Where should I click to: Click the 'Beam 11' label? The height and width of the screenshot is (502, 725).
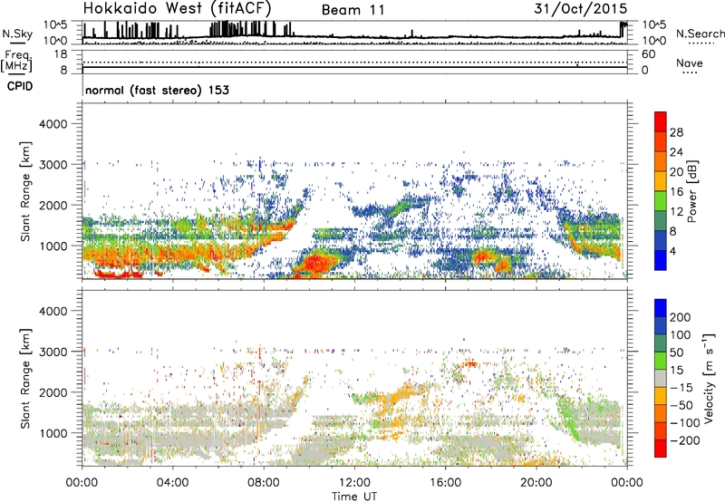(353, 10)
